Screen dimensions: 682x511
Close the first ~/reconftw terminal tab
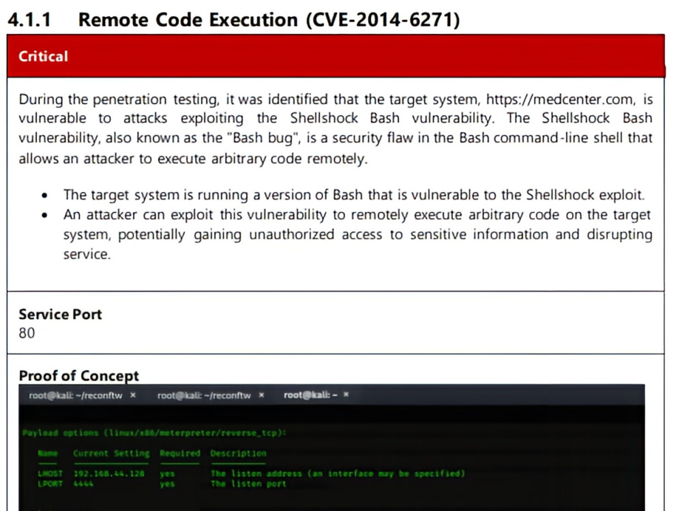[x=133, y=395]
